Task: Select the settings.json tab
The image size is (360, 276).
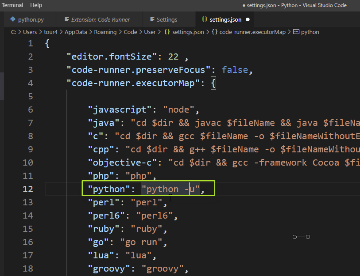Action: [x=225, y=20]
